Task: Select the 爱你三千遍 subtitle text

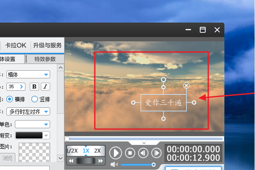Action: pos(163,103)
